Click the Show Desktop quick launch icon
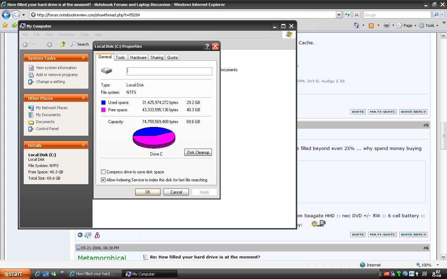The image size is (447, 279). pyautogui.click(x=46, y=274)
